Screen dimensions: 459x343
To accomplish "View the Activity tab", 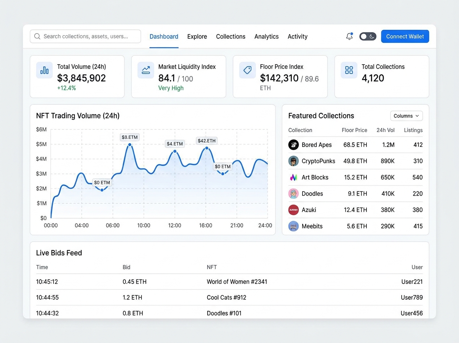I will click(298, 36).
